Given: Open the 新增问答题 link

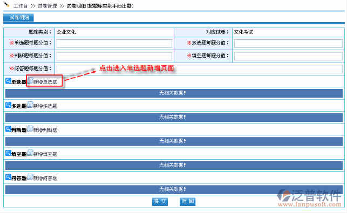Looking at the screenshot, I should [x=45, y=178].
